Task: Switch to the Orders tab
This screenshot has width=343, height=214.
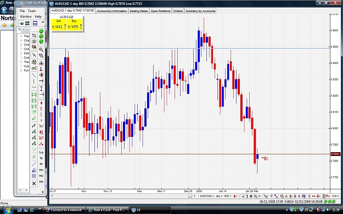Action: coord(178,11)
